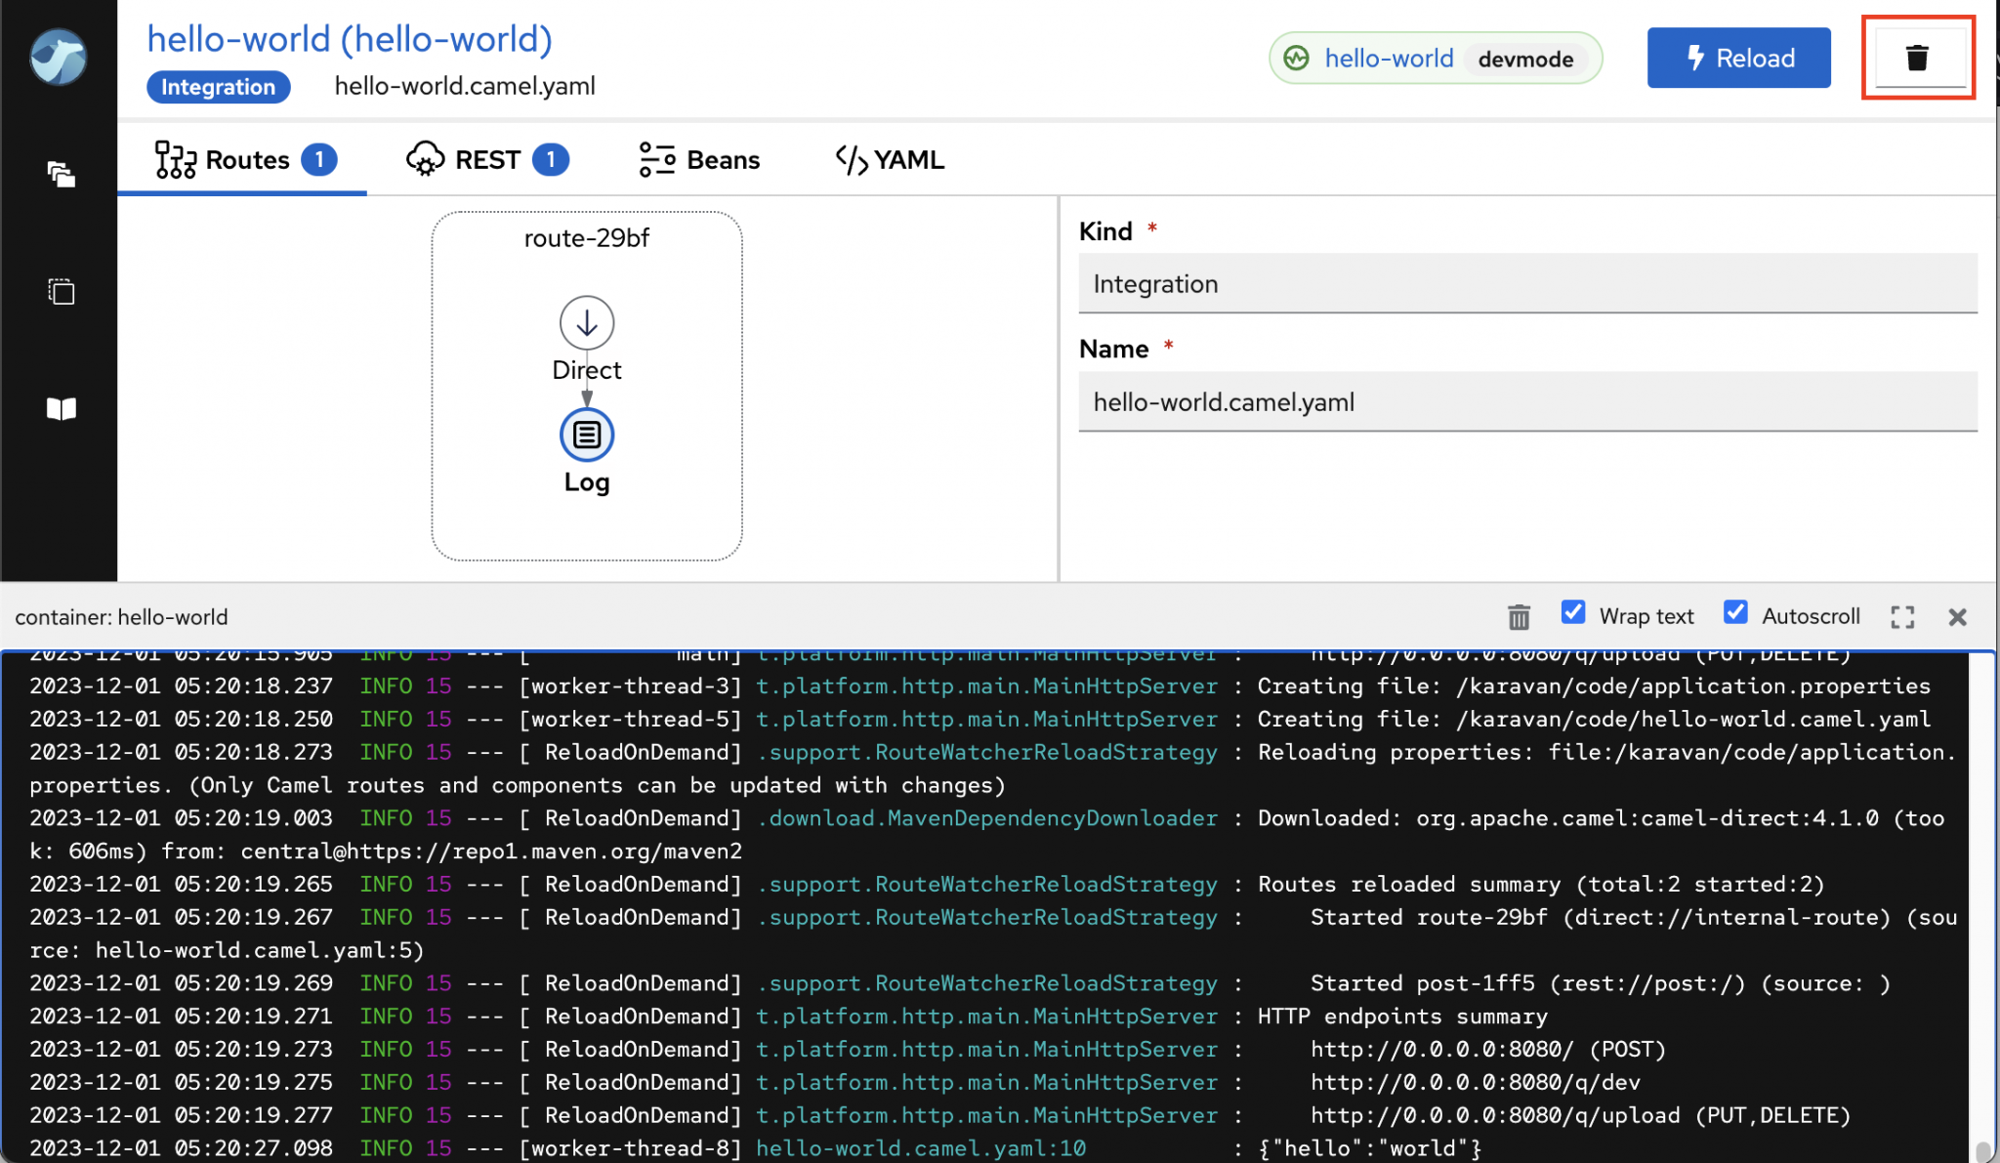This screenshot has height=1163, width=2000.
Task: Select the Log step node
Action: click(x=586, y=435)
